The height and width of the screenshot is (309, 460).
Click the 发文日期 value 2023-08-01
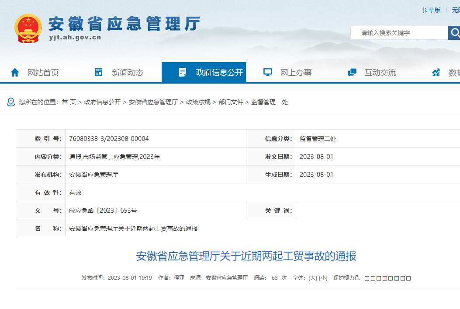point(316,157)
